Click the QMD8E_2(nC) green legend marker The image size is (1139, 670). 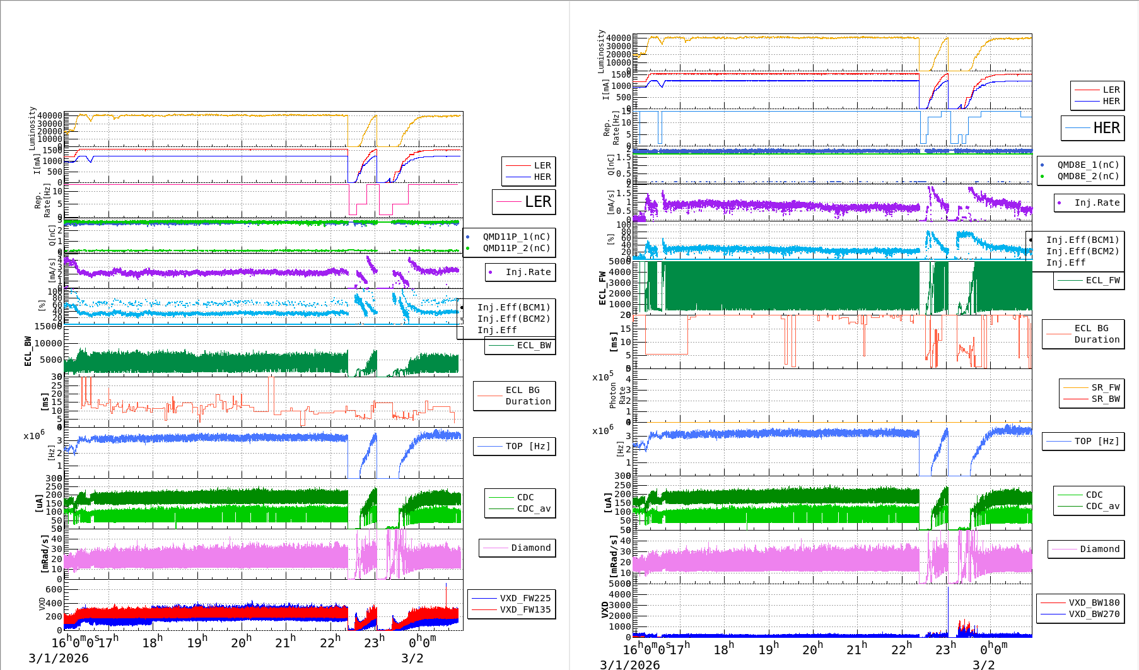click(1042, 177)
